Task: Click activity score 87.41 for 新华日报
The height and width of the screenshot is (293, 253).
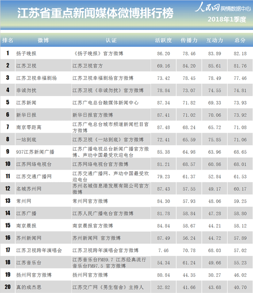Action: (x=163, y=115)
